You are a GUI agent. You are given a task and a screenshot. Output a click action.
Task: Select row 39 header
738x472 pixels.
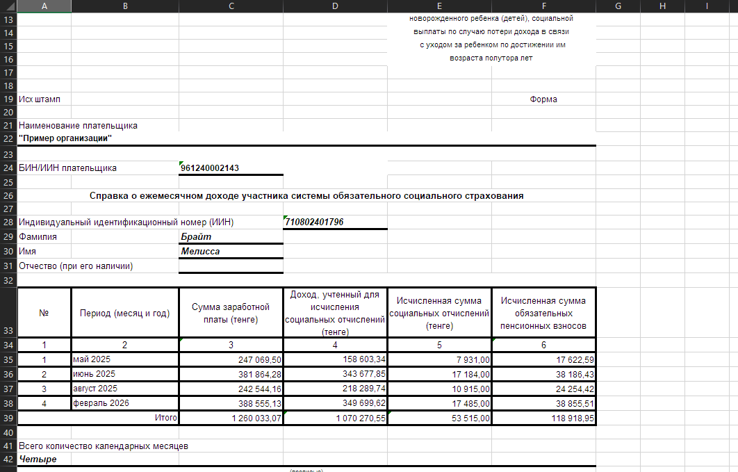click(x=8, y=418)
